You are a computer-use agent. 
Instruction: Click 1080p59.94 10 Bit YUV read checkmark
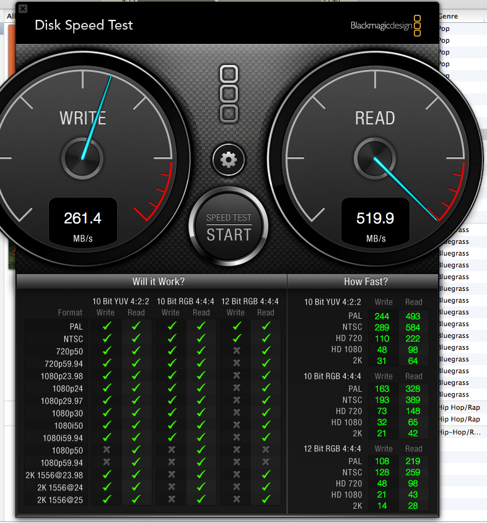136,462
